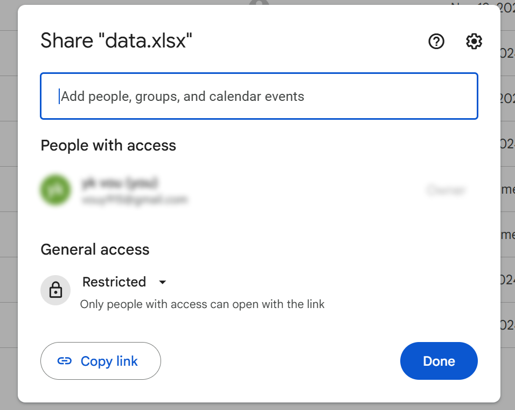Click the General access heading
Viewport: 515px width, 410px height.
tap(95, 249)
